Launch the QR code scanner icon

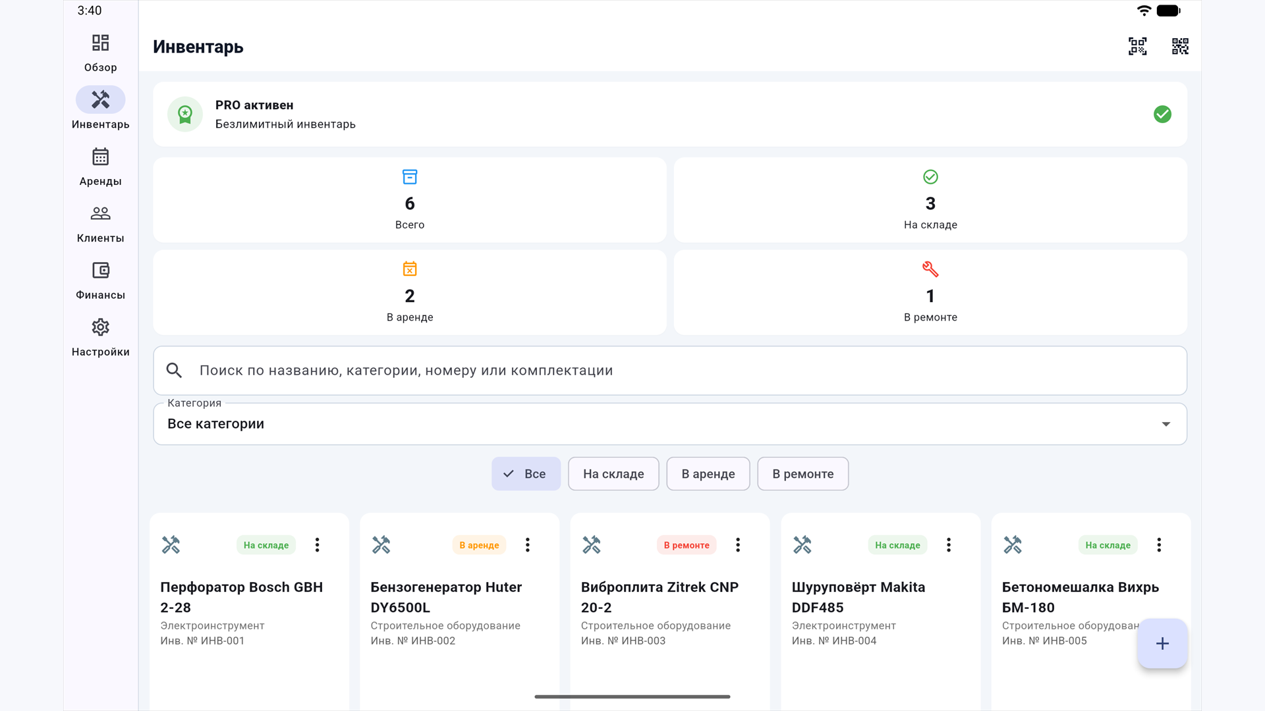point(1137,46)
